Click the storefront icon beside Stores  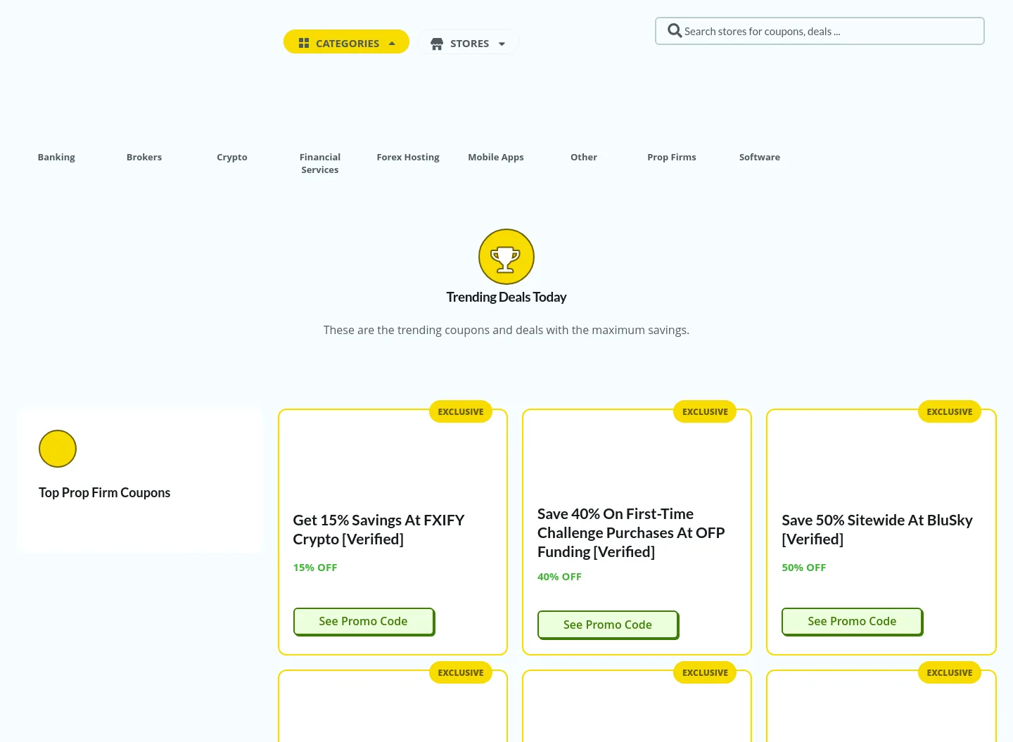pos(437,44)
